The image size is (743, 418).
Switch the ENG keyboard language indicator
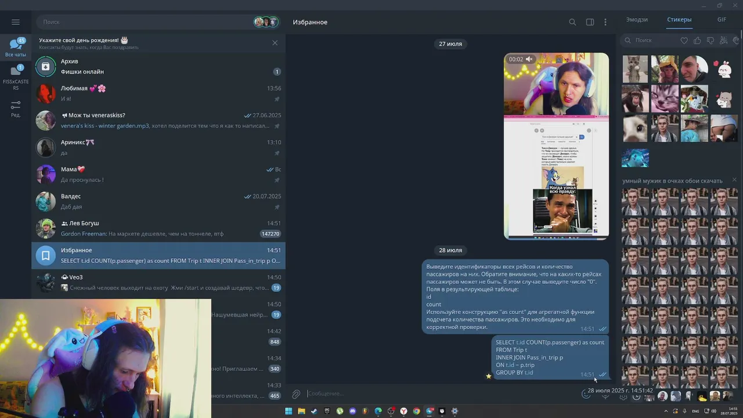(696, 411)
